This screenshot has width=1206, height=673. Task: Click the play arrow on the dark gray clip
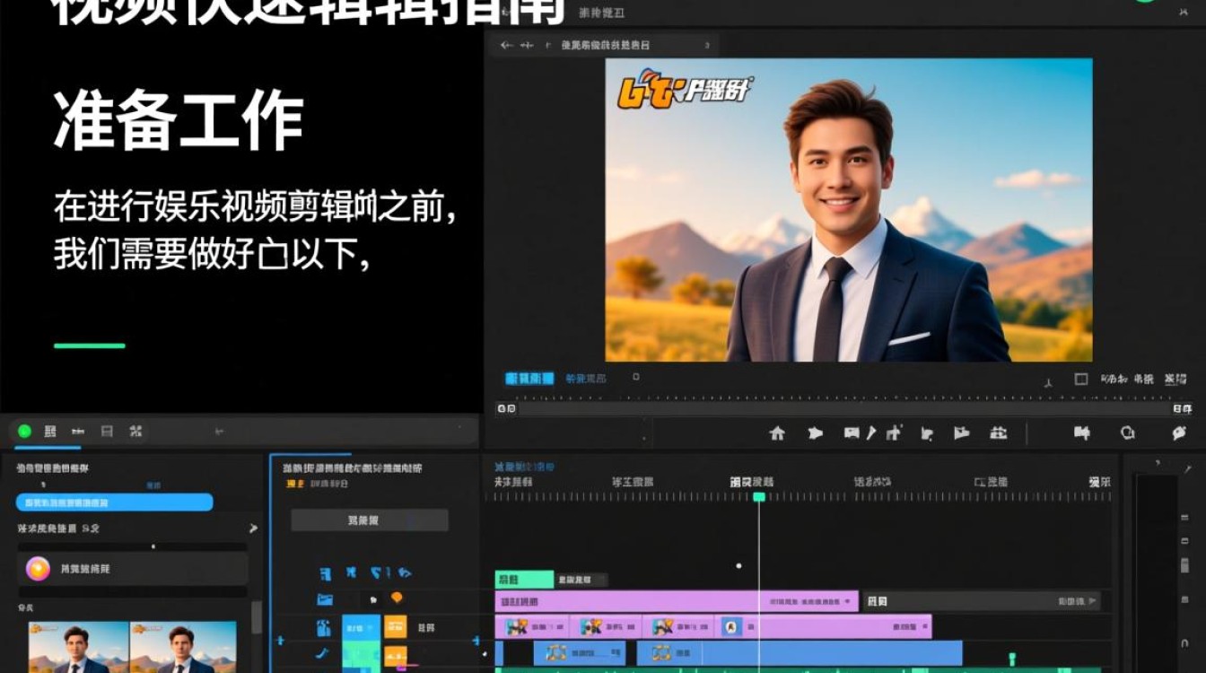[1091, 601]
